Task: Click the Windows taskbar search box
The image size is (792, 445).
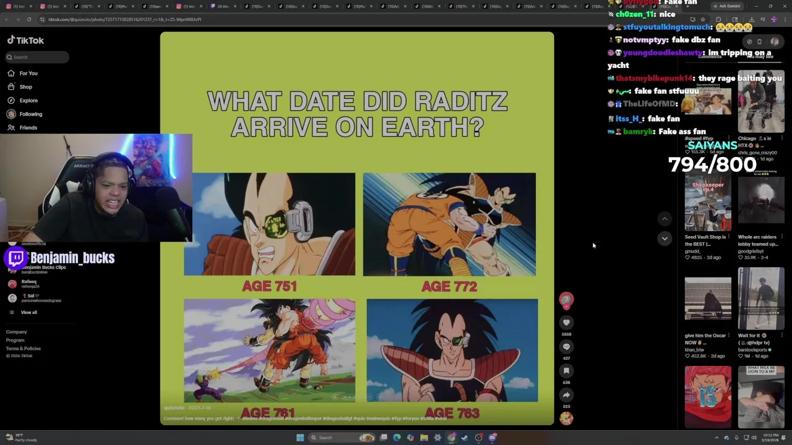Action: click(x=342, y=438)
